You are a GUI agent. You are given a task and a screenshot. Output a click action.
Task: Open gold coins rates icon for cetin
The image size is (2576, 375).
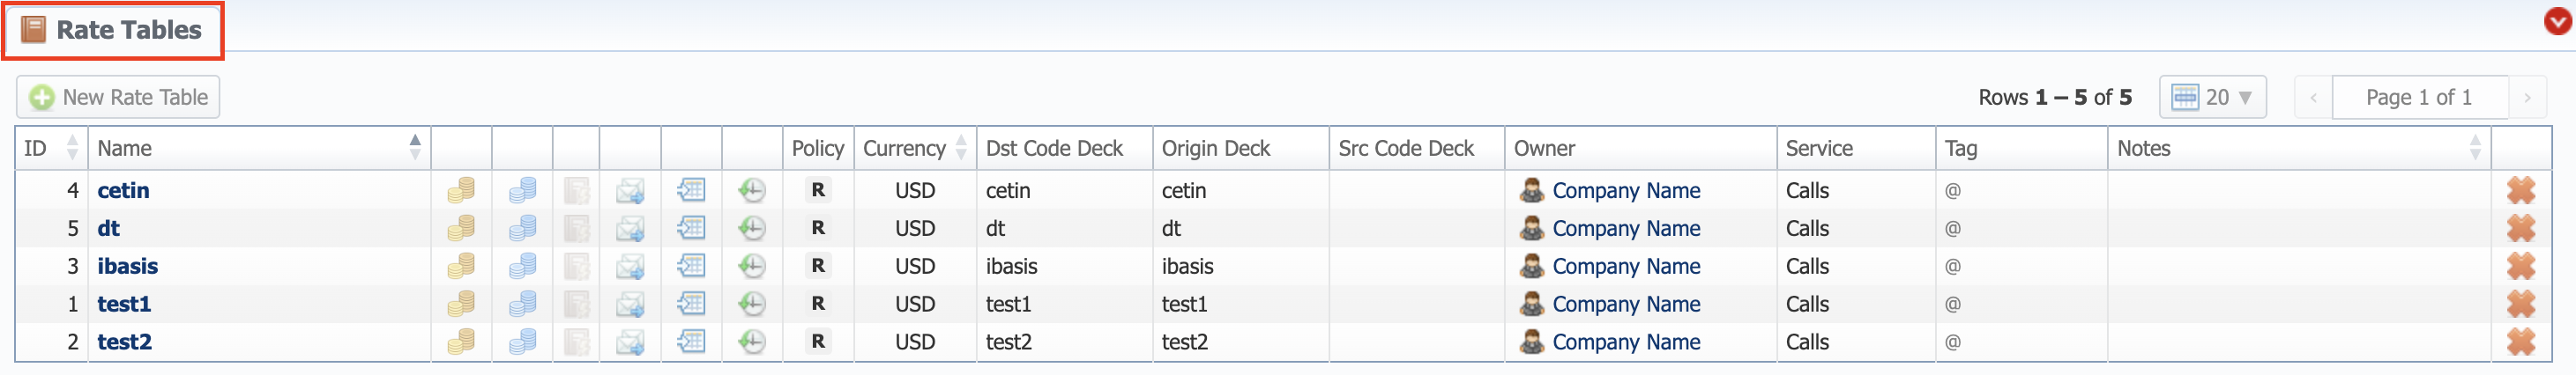(x=461, y=189)
